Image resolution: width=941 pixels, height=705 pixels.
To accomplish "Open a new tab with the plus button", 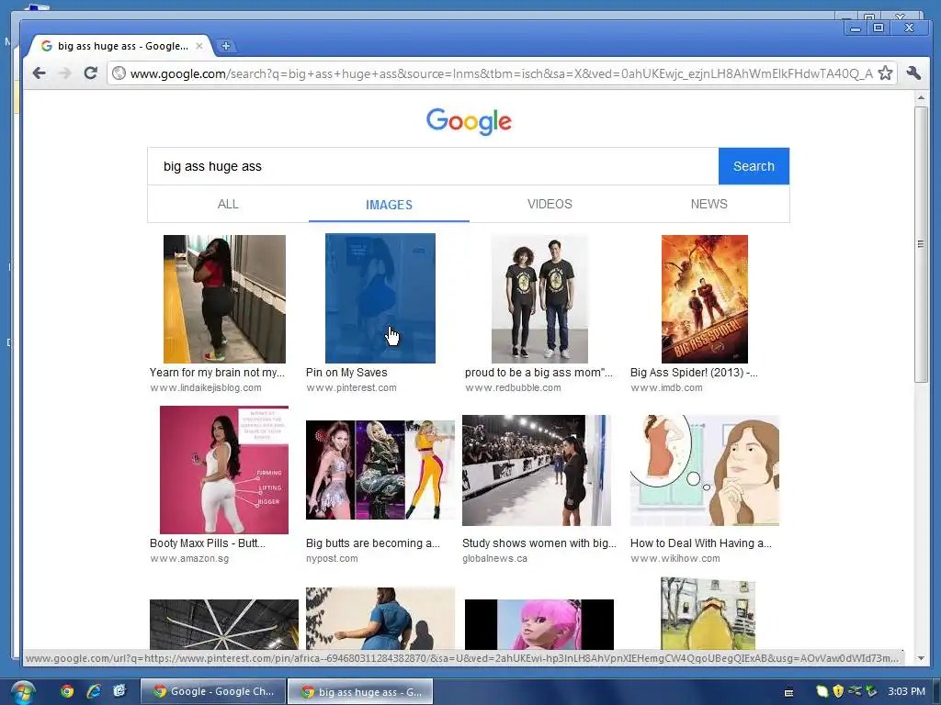I will (x=226, y=46).
